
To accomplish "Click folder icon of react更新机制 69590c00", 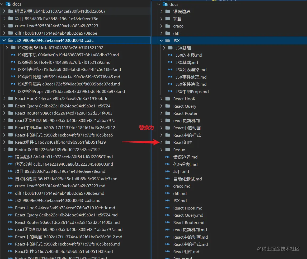I will pos(11,120).
